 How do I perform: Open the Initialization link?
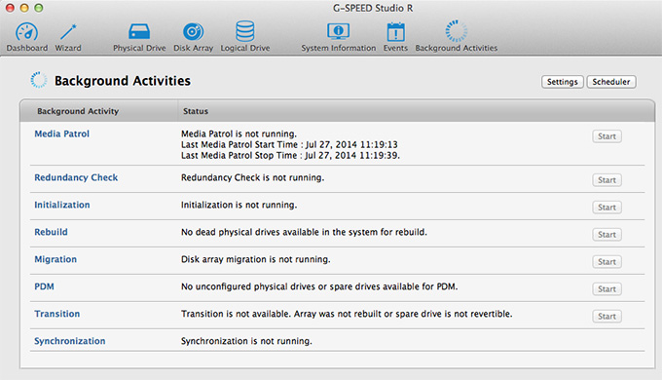62,205
